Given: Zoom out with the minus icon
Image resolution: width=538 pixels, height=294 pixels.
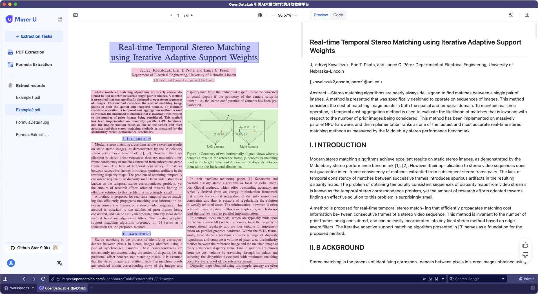Looking at the screenshot, I should (x=274, y=15).
